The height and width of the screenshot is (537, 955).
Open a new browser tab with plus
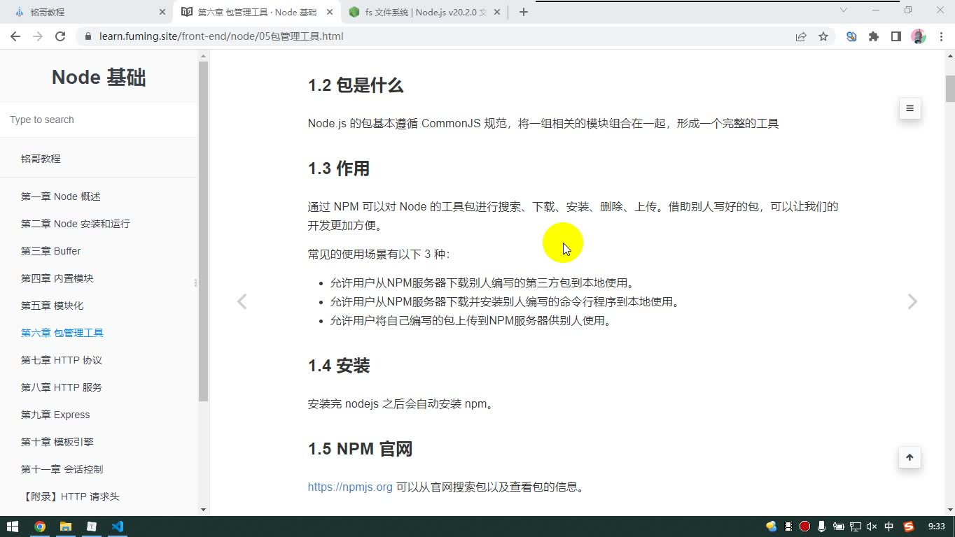click(524, 12)
